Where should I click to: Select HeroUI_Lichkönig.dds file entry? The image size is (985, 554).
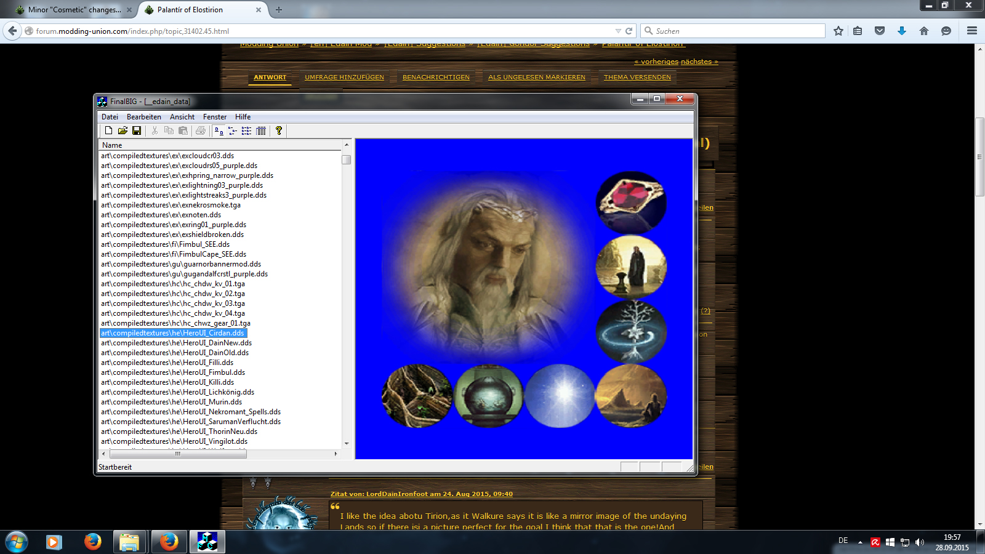point(177,392)
